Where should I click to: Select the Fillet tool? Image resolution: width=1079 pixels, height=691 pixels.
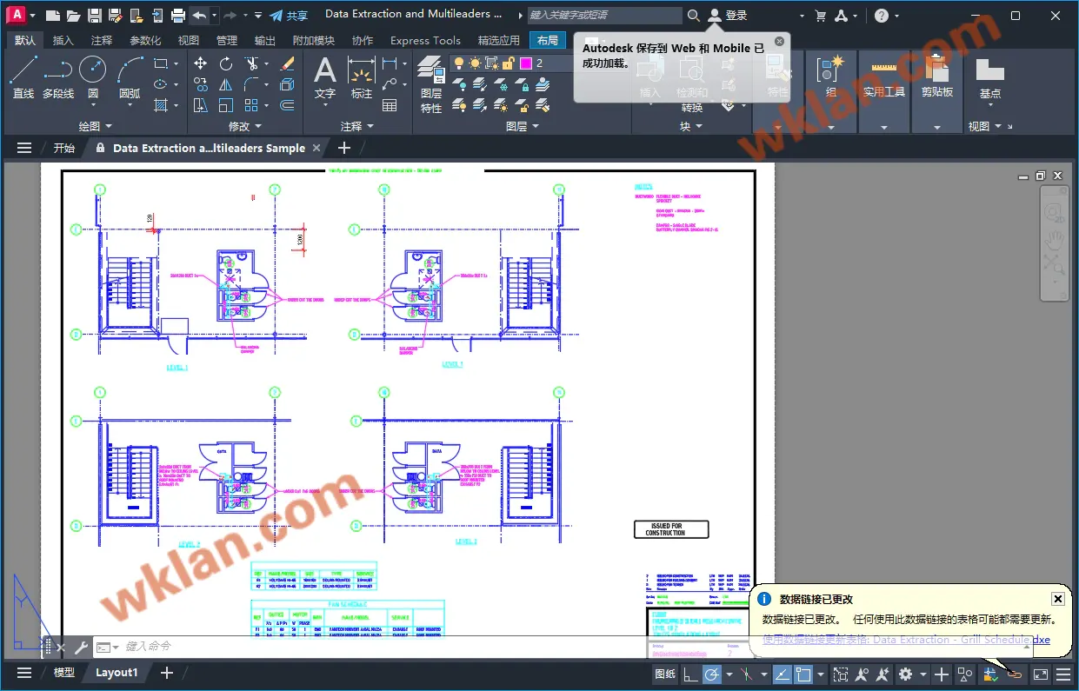coord(251,84)
